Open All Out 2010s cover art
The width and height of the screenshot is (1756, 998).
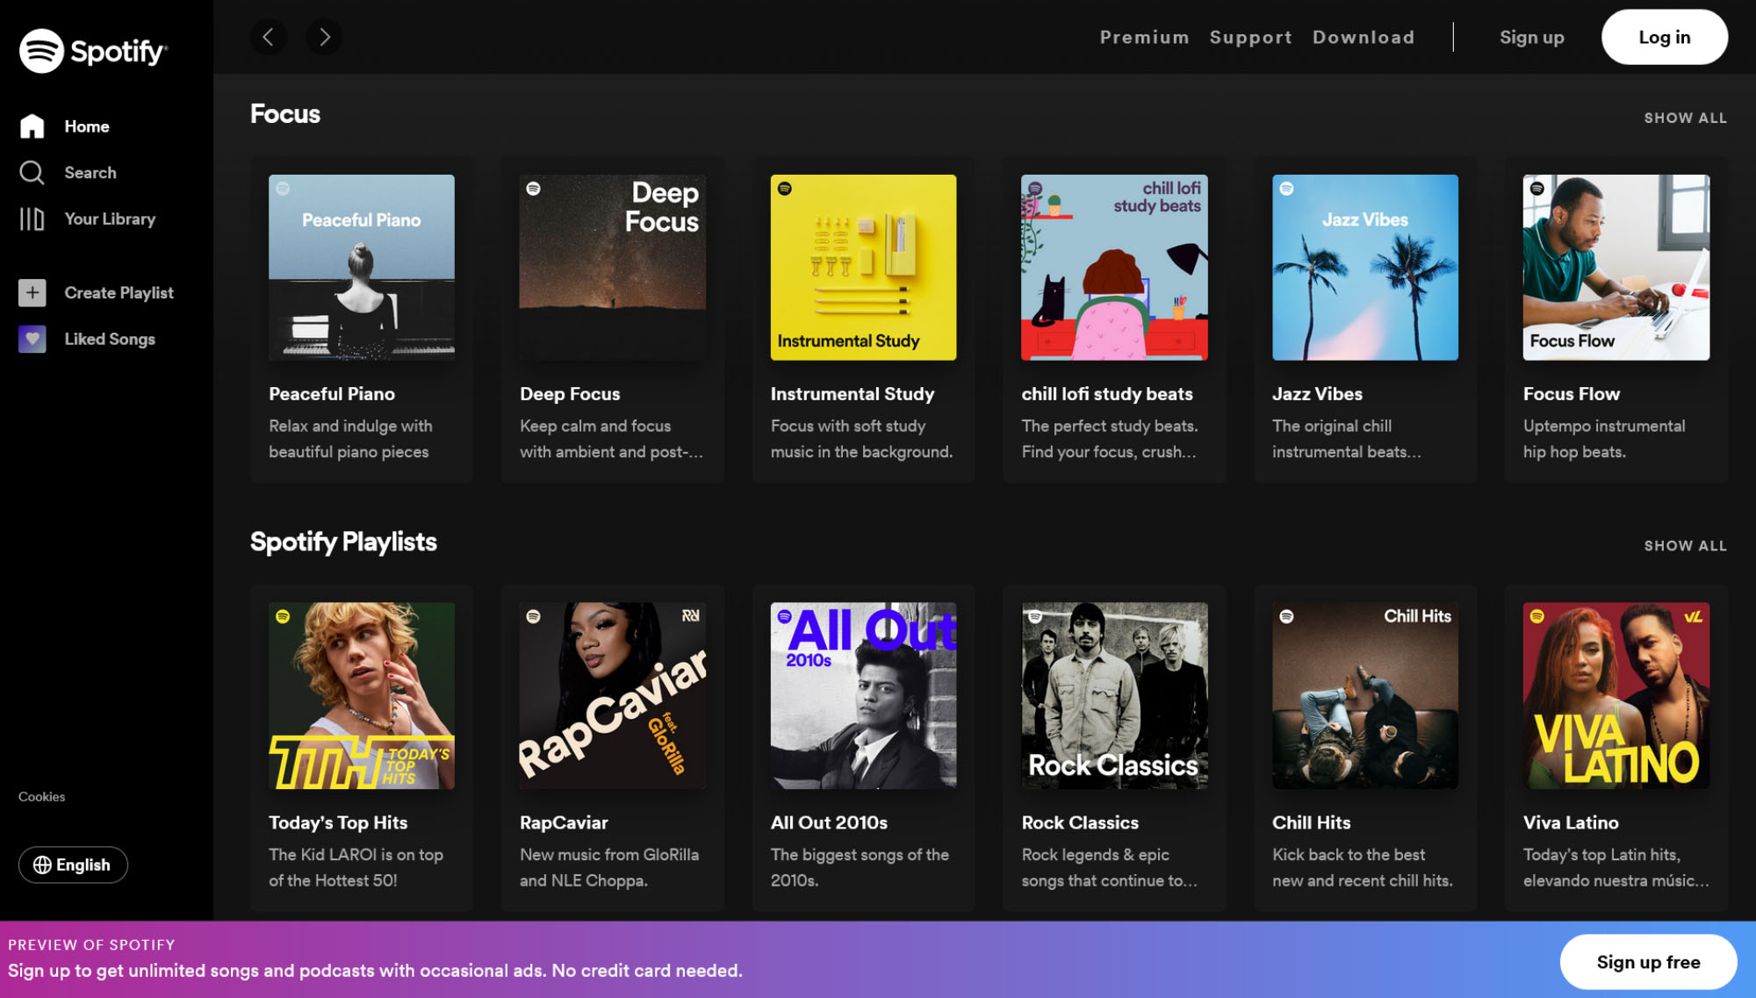863,695
